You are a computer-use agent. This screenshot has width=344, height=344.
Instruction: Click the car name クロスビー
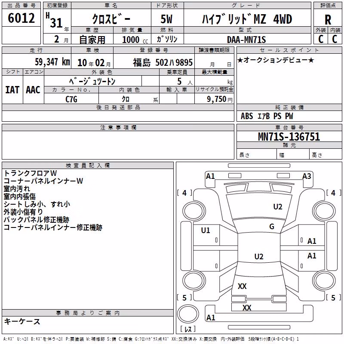(x=111, y=19)
